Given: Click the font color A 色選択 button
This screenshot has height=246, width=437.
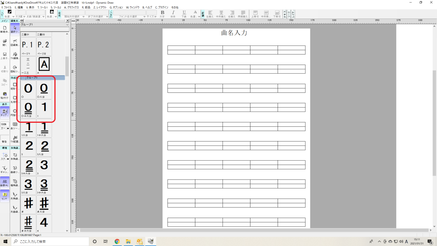Looking at the screenshot, I should pyautogui.click(x=195, y=14).
